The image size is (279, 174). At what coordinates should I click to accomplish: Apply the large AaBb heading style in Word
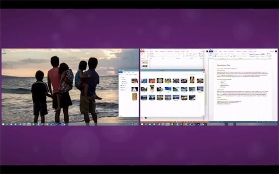(263, 54)
